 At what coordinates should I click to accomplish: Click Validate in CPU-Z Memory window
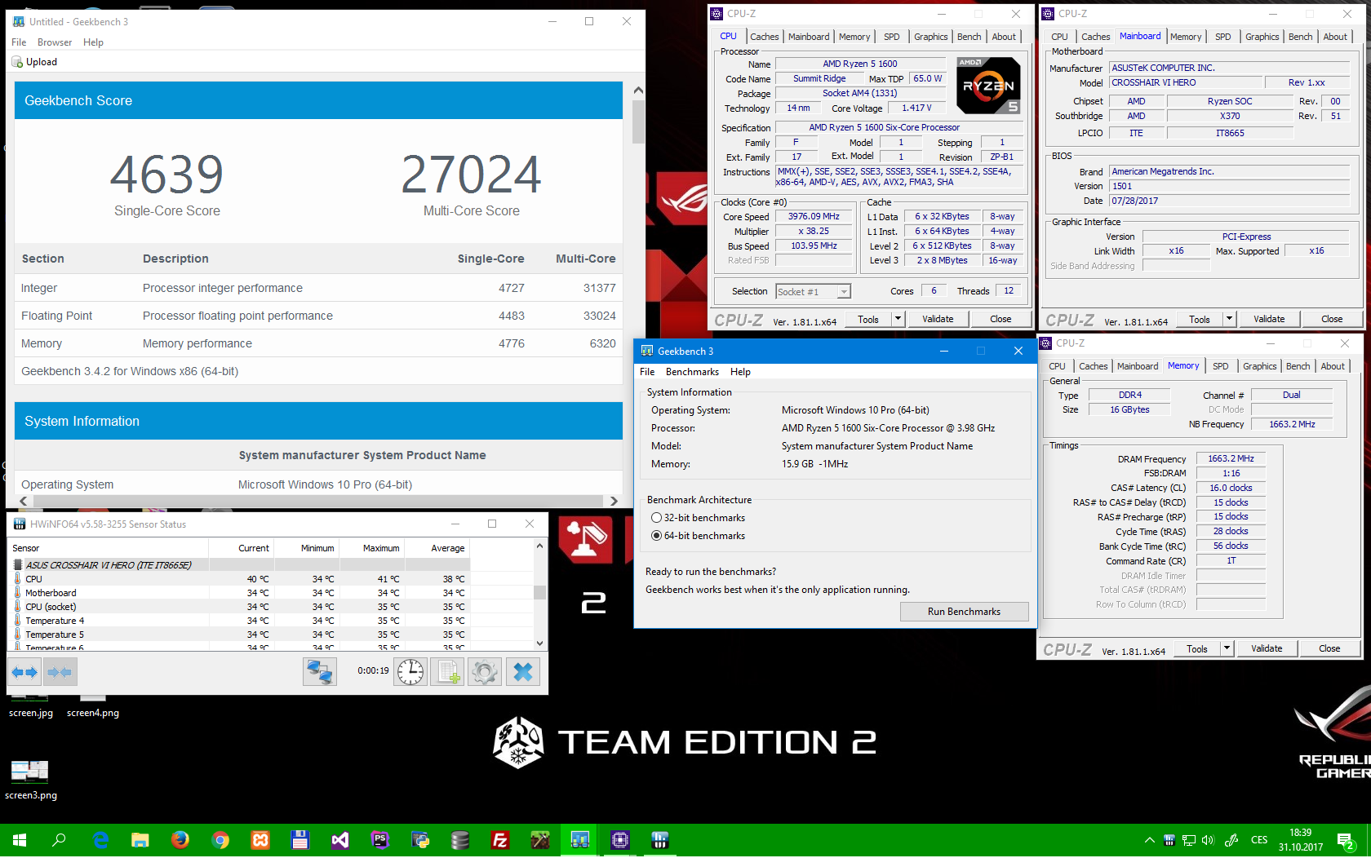point(1267,648)
